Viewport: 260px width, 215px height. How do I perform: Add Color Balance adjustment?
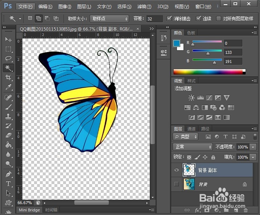coord(196,108)
